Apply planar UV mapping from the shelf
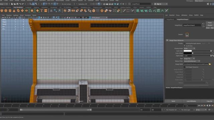Viewport: 214px width, 120px height. pyautogui.click(x=138, y=11)
